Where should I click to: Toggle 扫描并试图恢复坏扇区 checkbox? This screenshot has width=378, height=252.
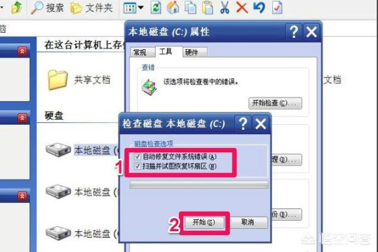tap(137, 166)
